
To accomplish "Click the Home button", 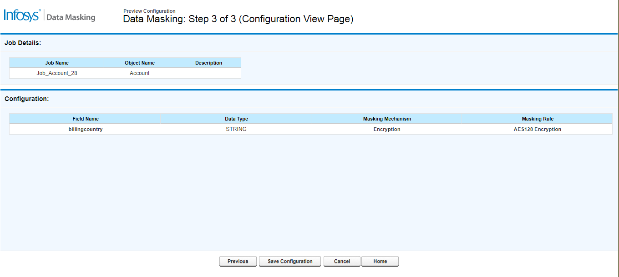I will tap(380, 261).
